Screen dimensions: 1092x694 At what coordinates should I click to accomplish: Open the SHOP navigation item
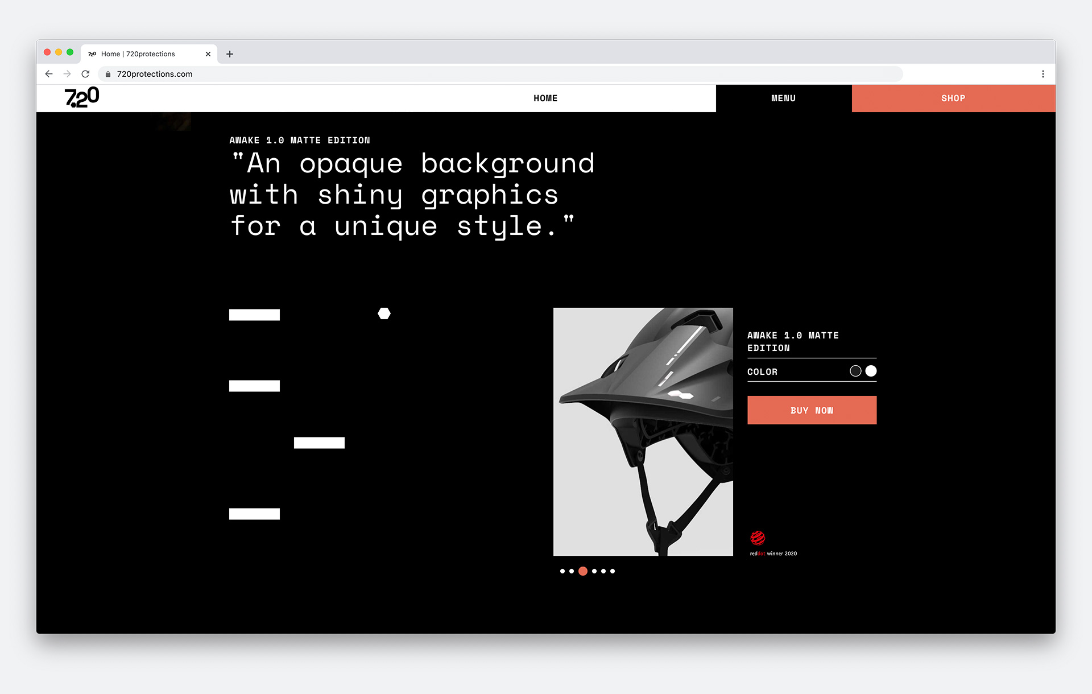[954, 98]
